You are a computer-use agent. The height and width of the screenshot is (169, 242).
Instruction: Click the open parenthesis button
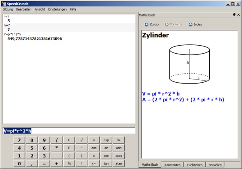point(69,156)
